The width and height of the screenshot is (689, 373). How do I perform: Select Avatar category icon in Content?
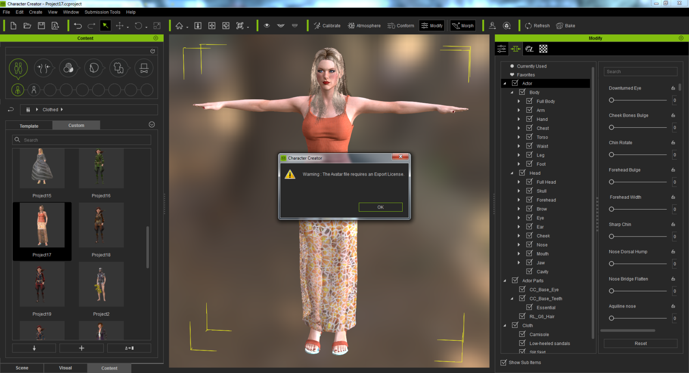click(18, 68)
